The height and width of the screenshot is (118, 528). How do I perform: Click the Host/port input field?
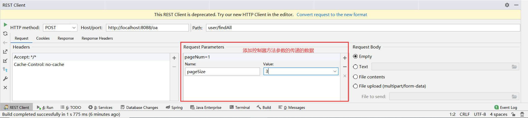147,28
